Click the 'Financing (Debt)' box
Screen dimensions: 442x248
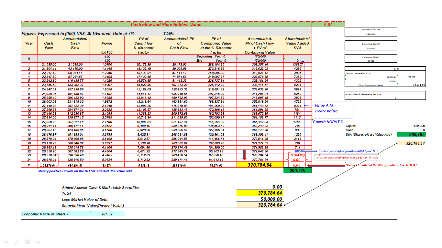point(371,58)
